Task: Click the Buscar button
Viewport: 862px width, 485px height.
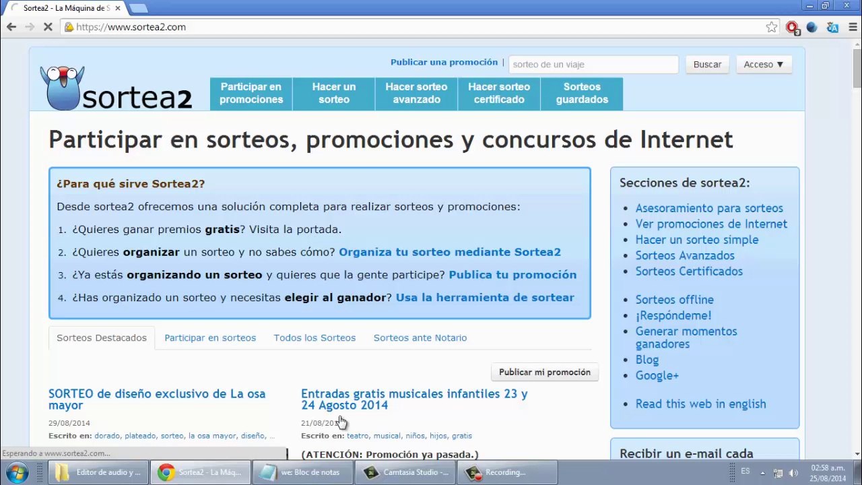Action: [707, 65]
